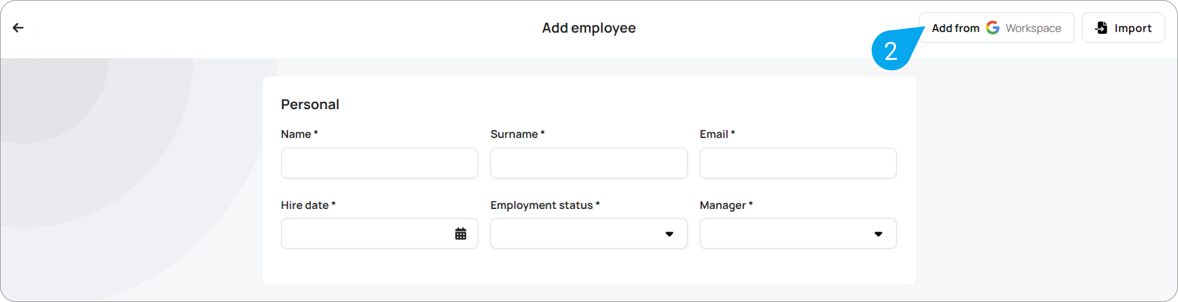Screen dimensions: 1178x302
Task: Focus the Surname text field
Action: pyautogui.click(x=588, y=163)
